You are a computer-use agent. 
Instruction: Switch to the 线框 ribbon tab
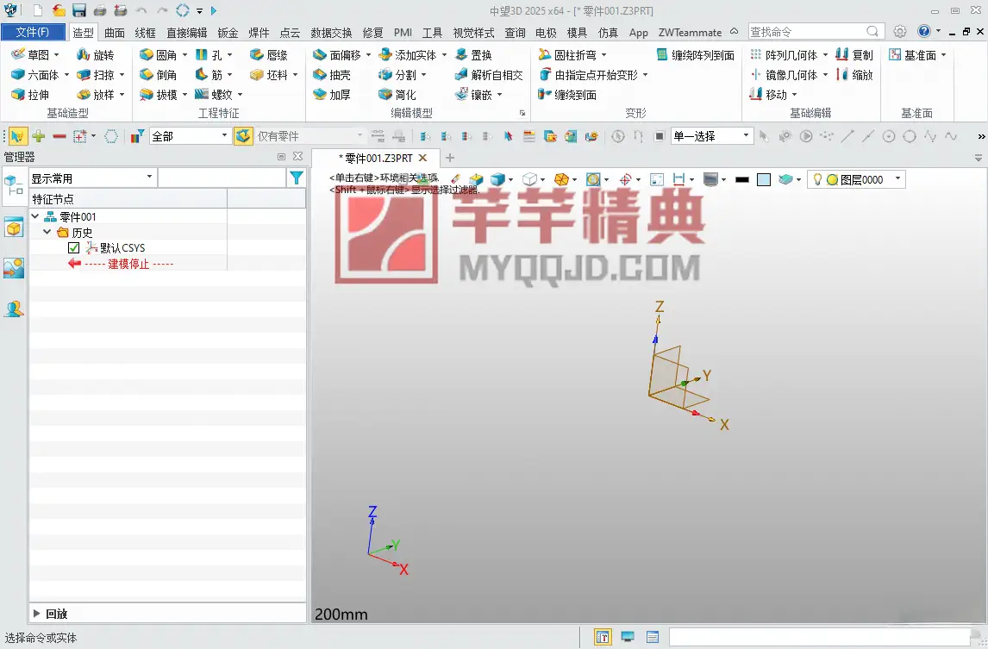(x=145, y=33)
